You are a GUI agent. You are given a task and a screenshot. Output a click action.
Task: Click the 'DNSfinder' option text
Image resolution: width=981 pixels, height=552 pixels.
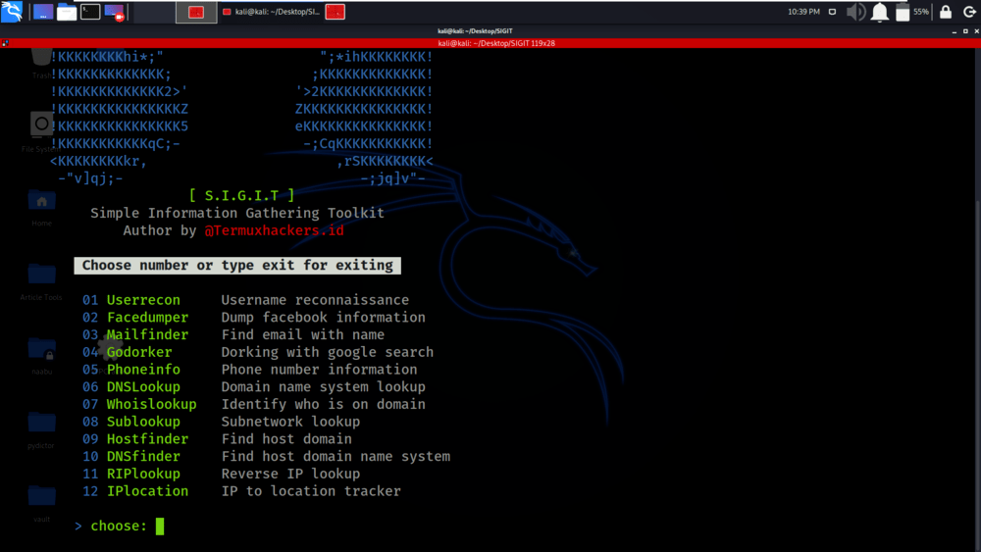point(143,456)
